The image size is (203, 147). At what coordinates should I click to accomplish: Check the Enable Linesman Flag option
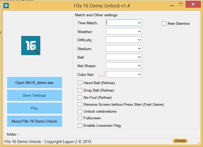click(80, 125)
